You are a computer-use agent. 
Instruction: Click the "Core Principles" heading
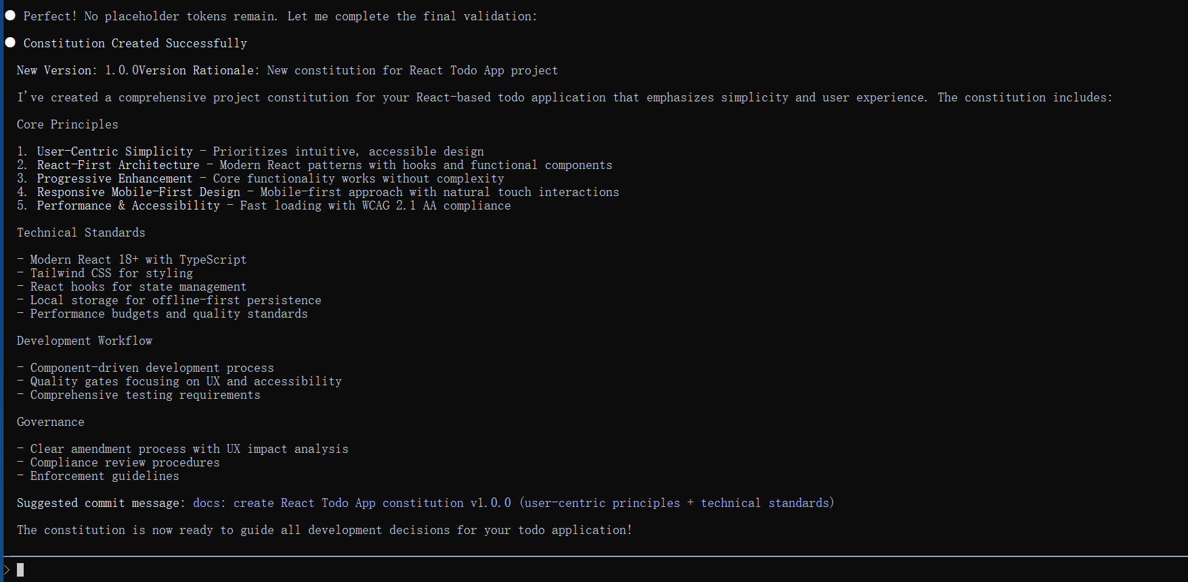[x=67, y=124]
